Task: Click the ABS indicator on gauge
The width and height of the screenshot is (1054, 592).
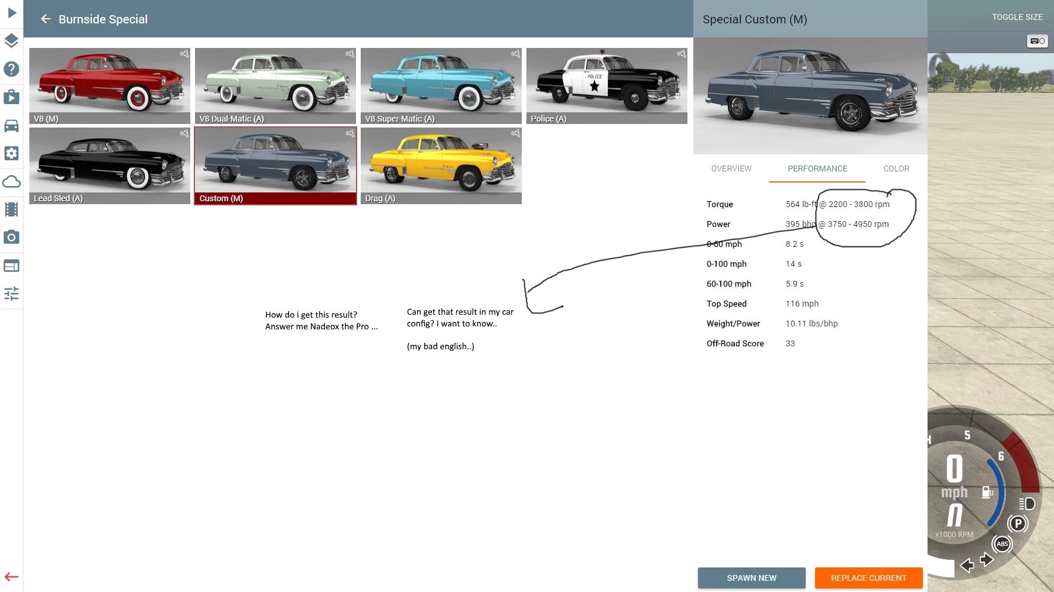Action: pos(1002,544)
